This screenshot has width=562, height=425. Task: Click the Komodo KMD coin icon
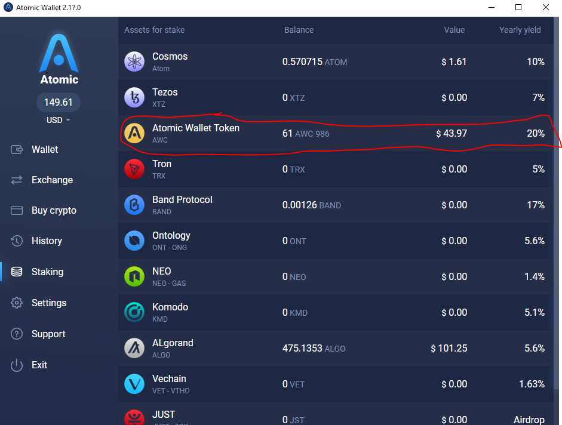[134, 312]
